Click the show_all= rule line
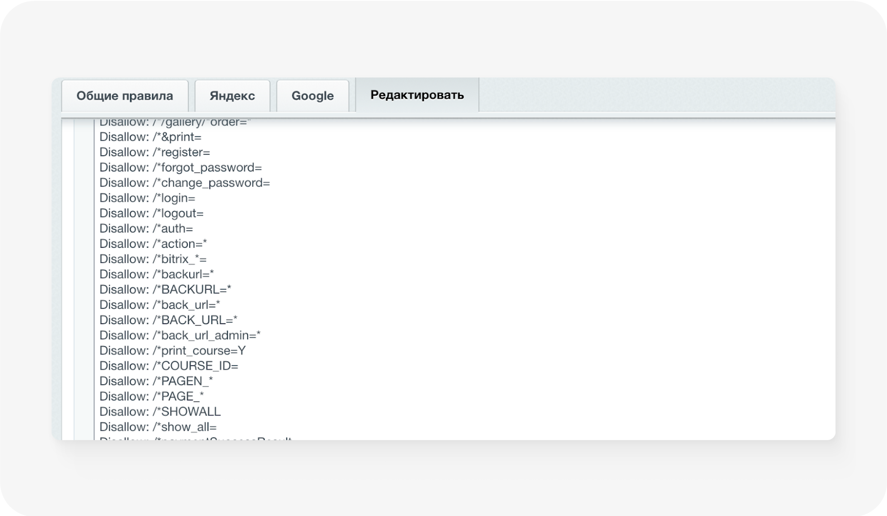Viewport: 887px width, 516px height. click(158, 427)
